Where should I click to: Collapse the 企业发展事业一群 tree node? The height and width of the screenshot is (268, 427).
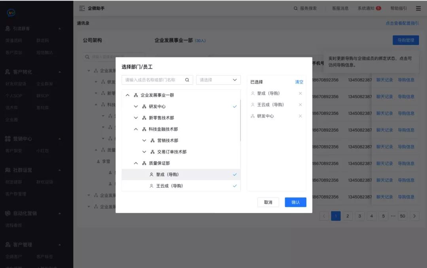coord(127,95)
